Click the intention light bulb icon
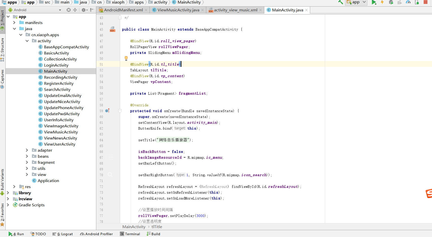Viewport: 432px width, 237px height. pos(126,58)
